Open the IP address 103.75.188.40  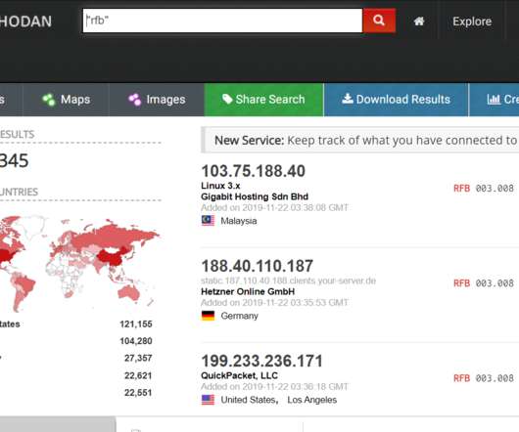(x=254, y=171)
